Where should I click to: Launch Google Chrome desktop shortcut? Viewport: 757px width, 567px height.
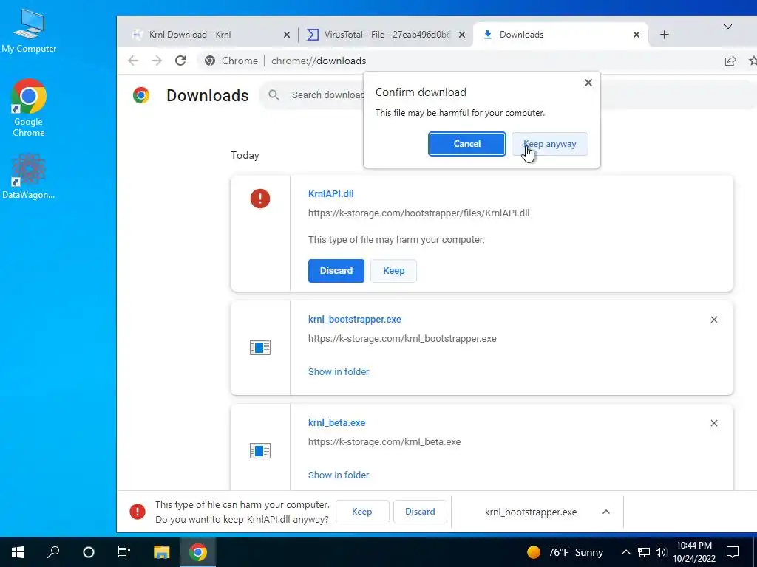[29, 108]
